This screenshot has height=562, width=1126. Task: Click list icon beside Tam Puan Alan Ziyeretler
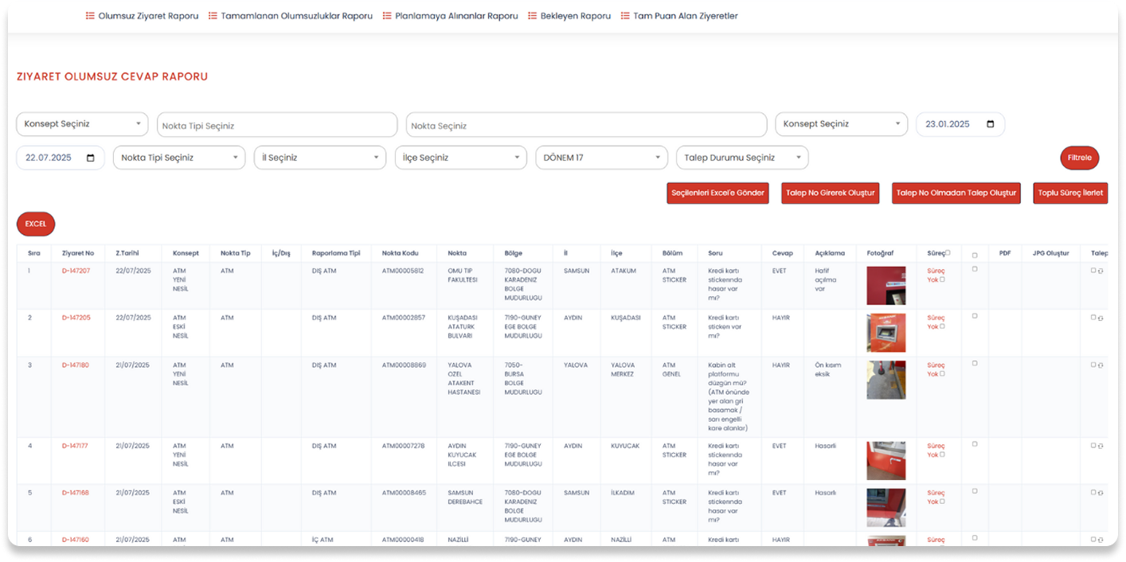point(625,16)
